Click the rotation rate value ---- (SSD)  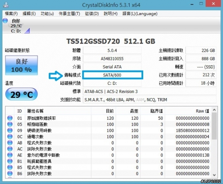point(201,67)
